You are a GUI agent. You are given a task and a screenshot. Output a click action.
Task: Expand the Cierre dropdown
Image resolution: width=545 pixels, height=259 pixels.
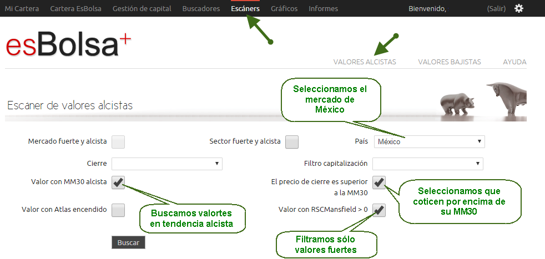[167, 164]
